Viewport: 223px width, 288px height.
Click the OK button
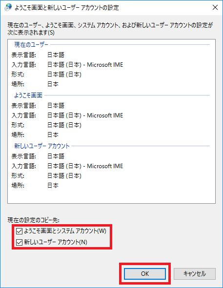click(x=145, y=274)
